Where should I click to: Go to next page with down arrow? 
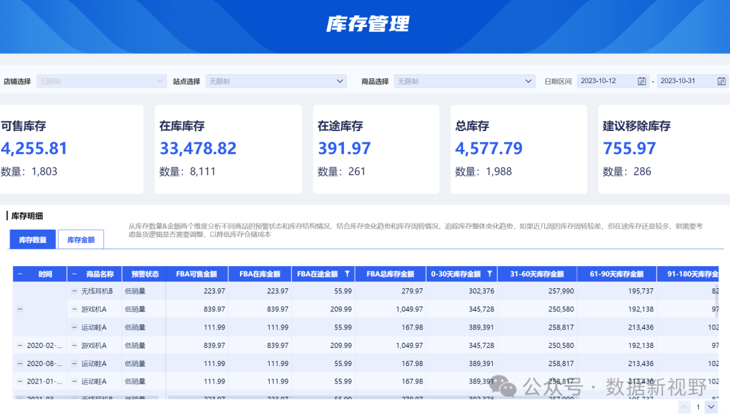[x=710, y=407]
